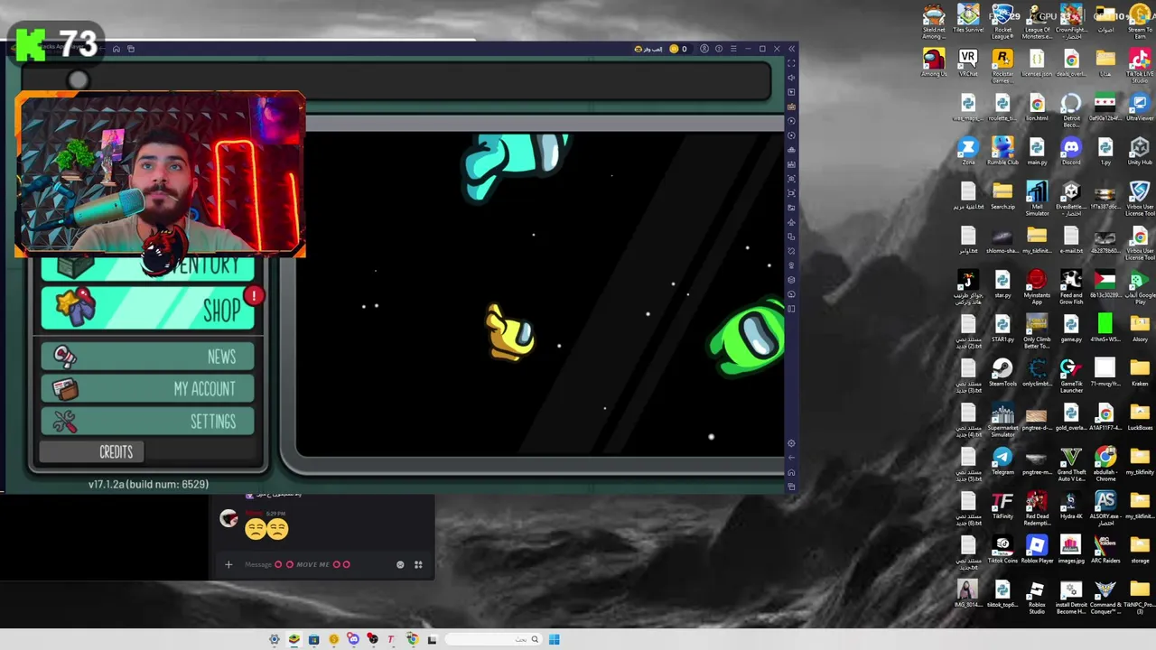Viewport: 1156px width, 650px height.
Task: Open Kraken folder on desktop
Action: click(x=1140, y=371)
